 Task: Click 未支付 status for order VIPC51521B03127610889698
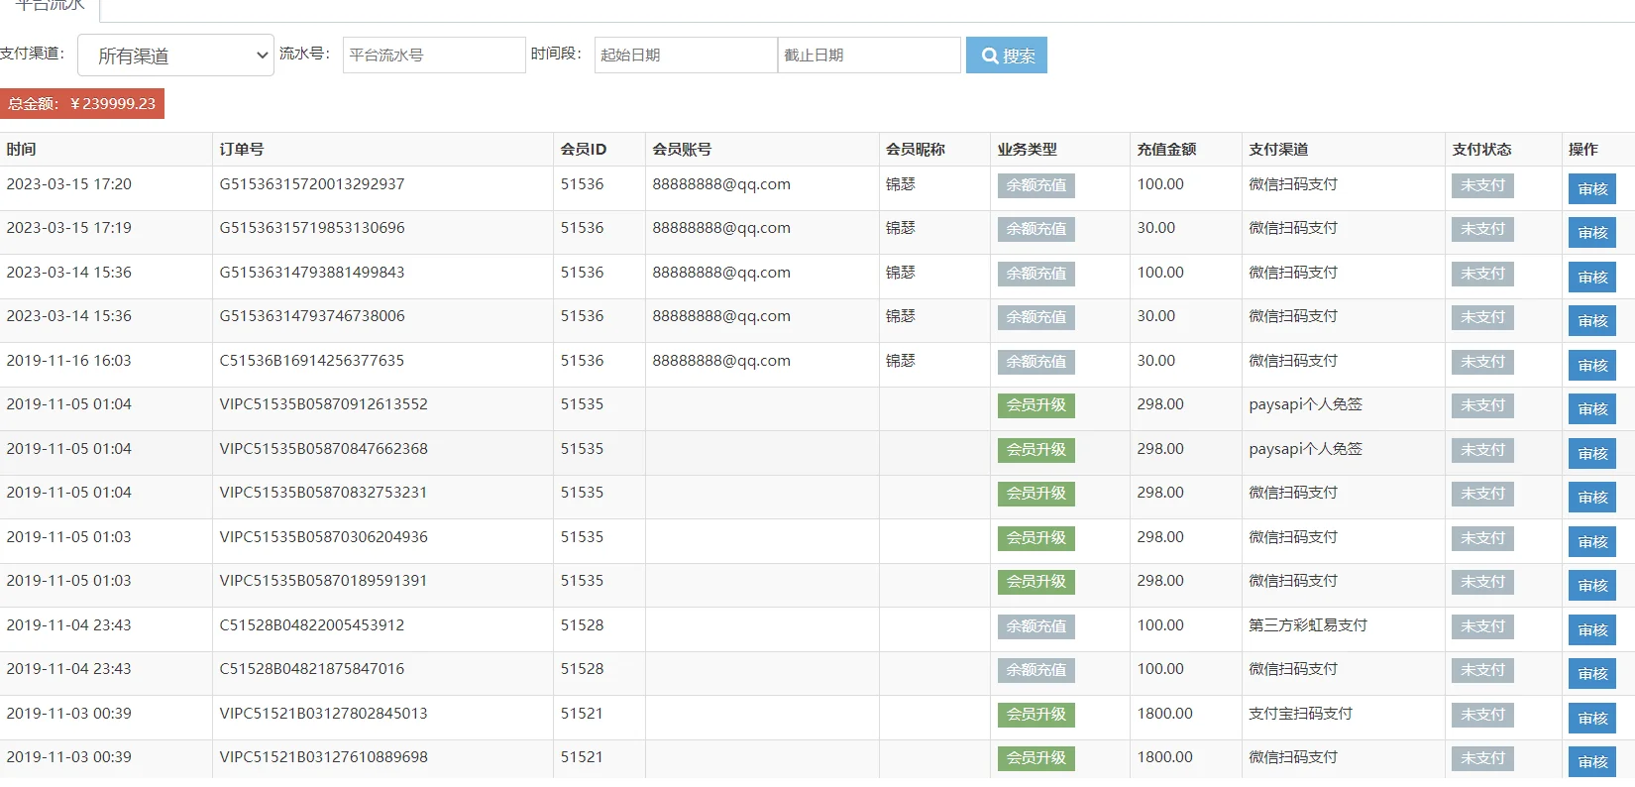[1481, 758]
